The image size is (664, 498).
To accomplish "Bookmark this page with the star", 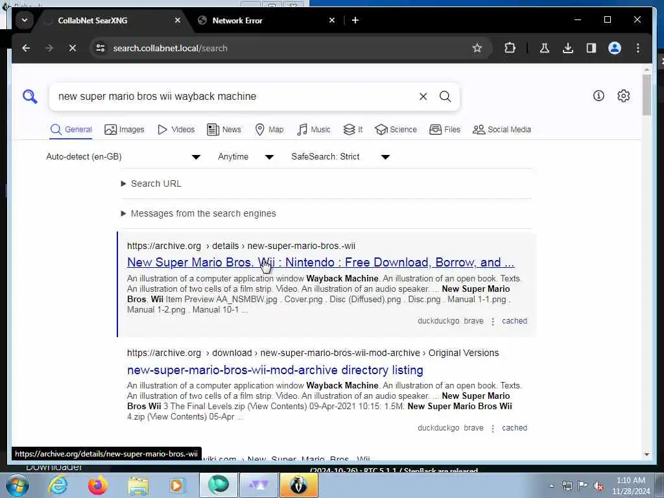I will tap(477, 48).
